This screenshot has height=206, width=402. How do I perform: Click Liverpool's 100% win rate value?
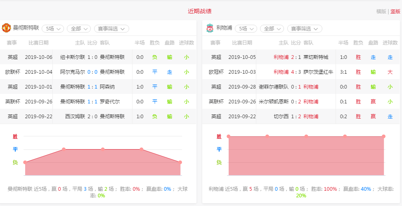(331, 189)
